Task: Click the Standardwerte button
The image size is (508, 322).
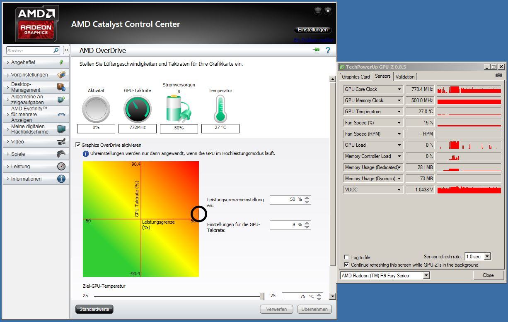Action: tap(94, 309)
